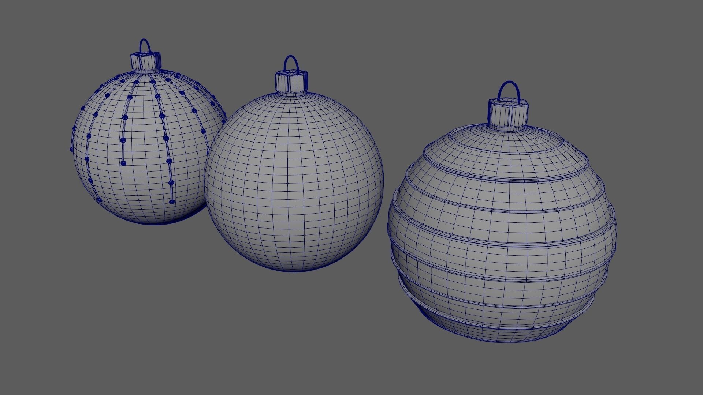Select the cap of the plain middle ornament
Viewport: 703px width, 395px height.
(291, 83)
